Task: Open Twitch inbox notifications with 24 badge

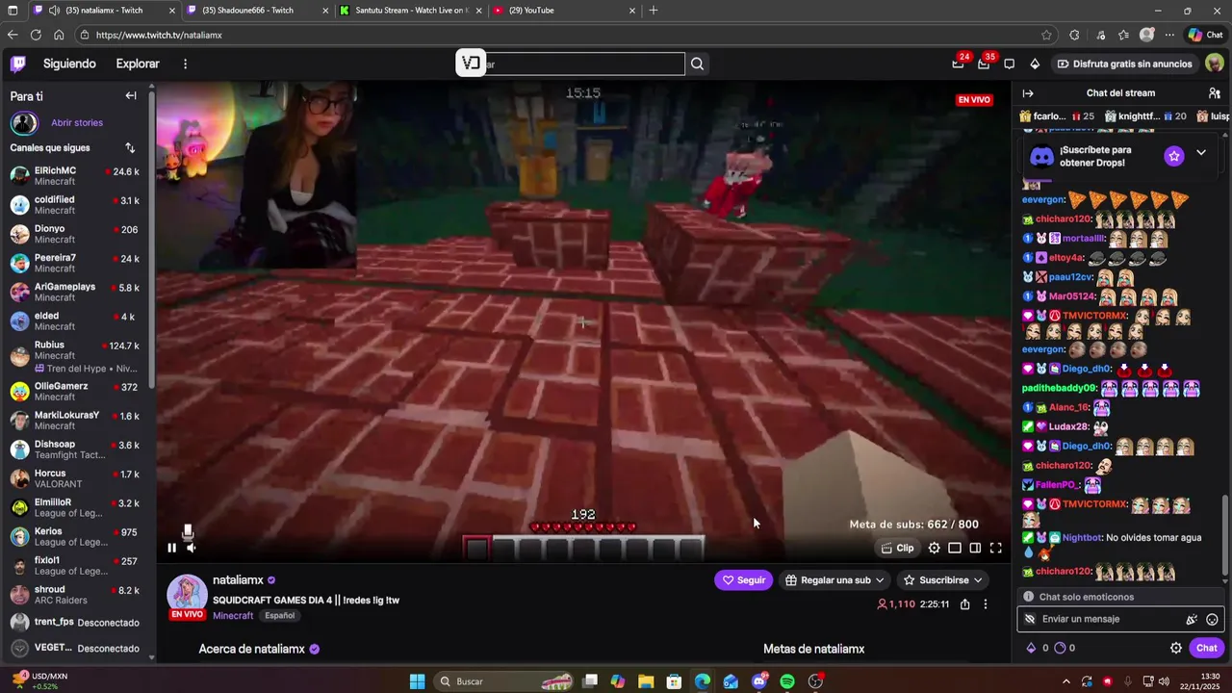Action: [958, 64]
